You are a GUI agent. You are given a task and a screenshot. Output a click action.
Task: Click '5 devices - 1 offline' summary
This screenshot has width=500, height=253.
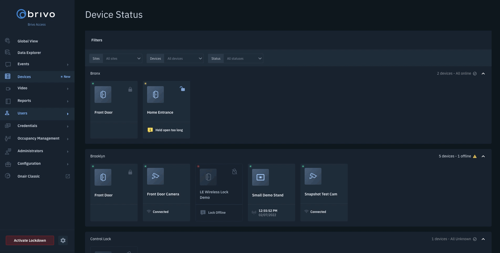455,156
